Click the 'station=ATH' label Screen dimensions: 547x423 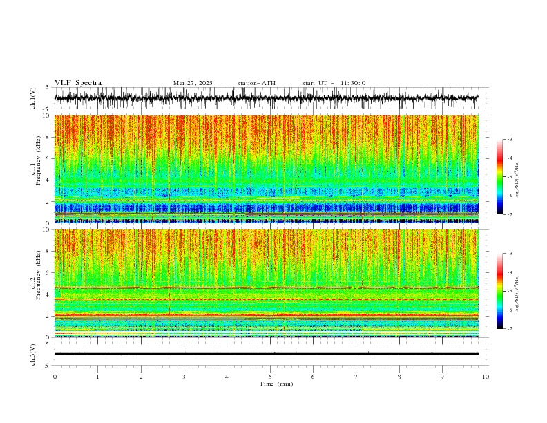(256, 83)
